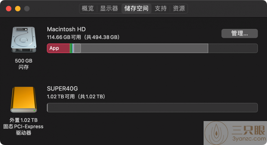This screenshot has width=267, height=145.
Task: Click the light gray segment after the colored stripes
Action: coord(77,48)
